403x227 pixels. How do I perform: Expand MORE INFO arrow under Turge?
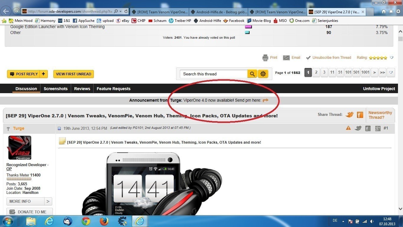(x=48, y=201)
